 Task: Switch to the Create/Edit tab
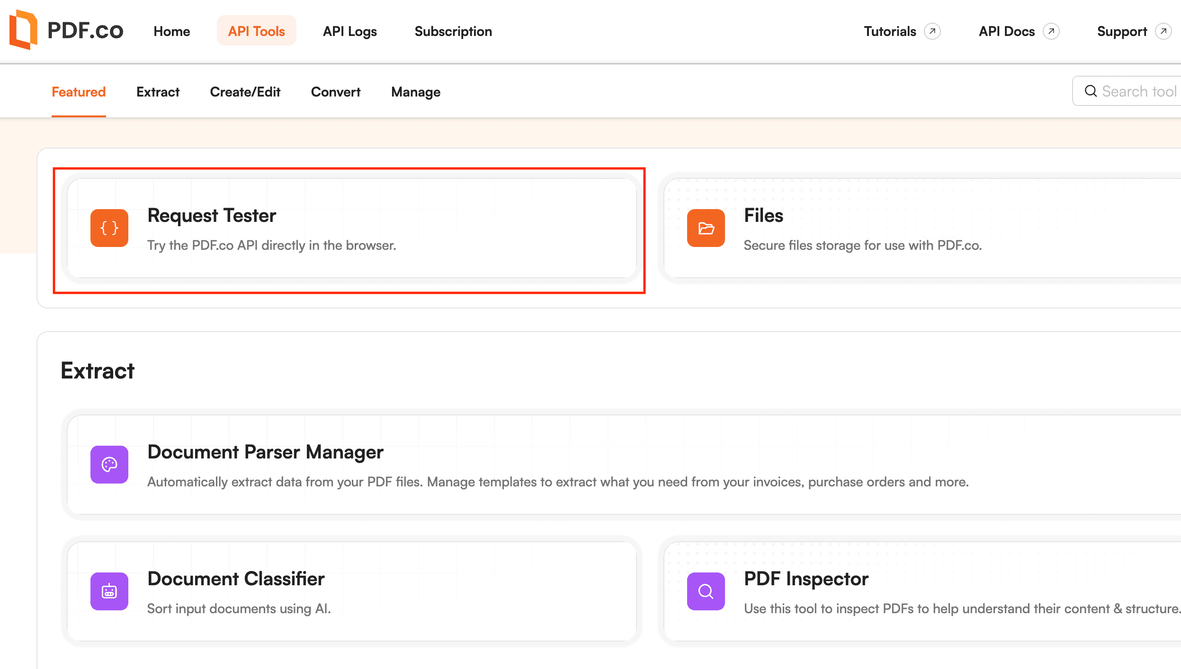pyautogui.click(x=245, y=92)
